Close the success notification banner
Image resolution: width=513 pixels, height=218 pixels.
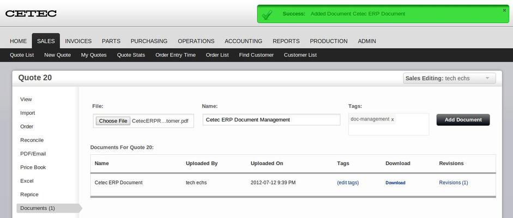[504, 10]
